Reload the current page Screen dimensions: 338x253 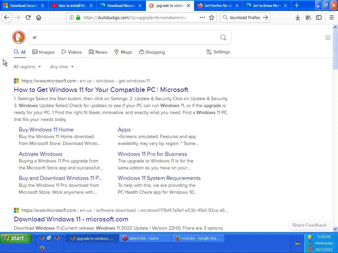tap(28, 17)
